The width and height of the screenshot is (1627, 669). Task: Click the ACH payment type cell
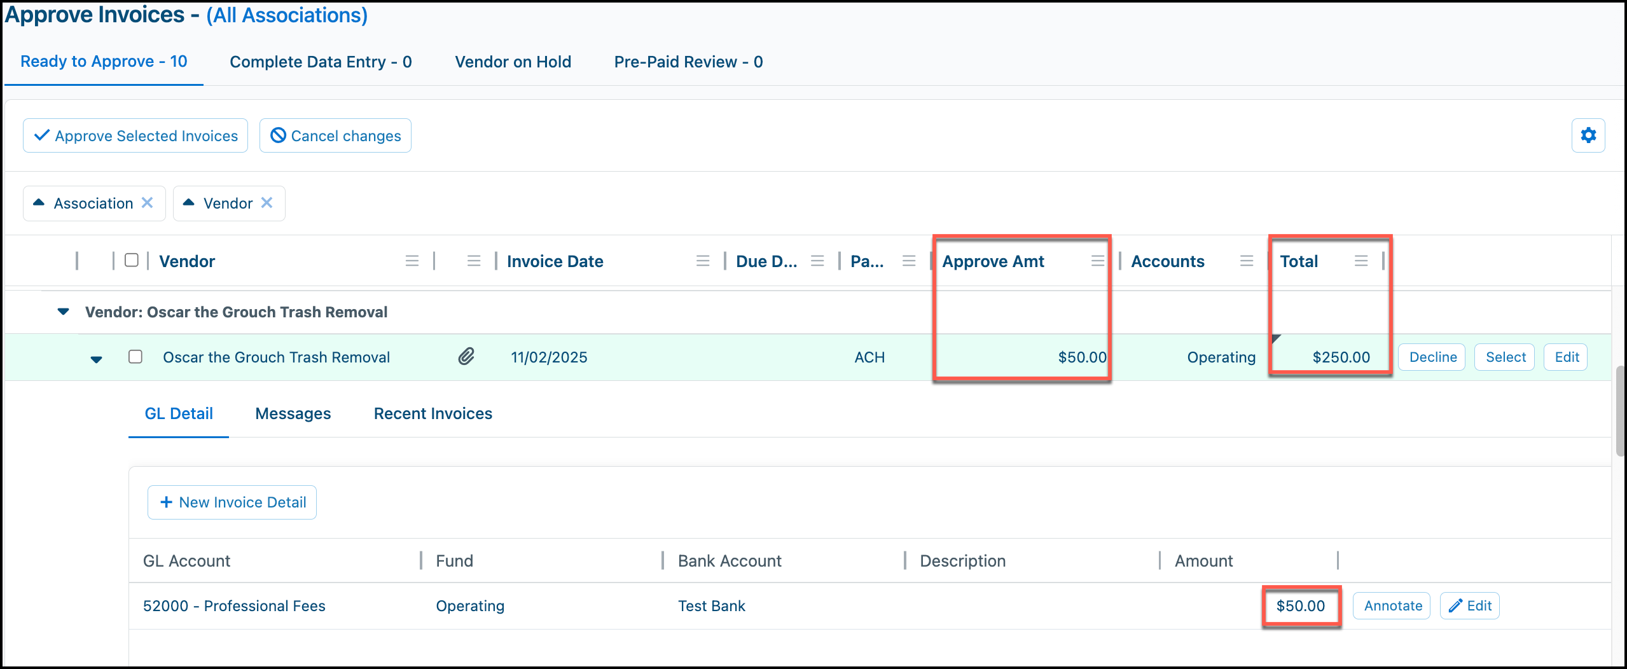pos(869,357)
